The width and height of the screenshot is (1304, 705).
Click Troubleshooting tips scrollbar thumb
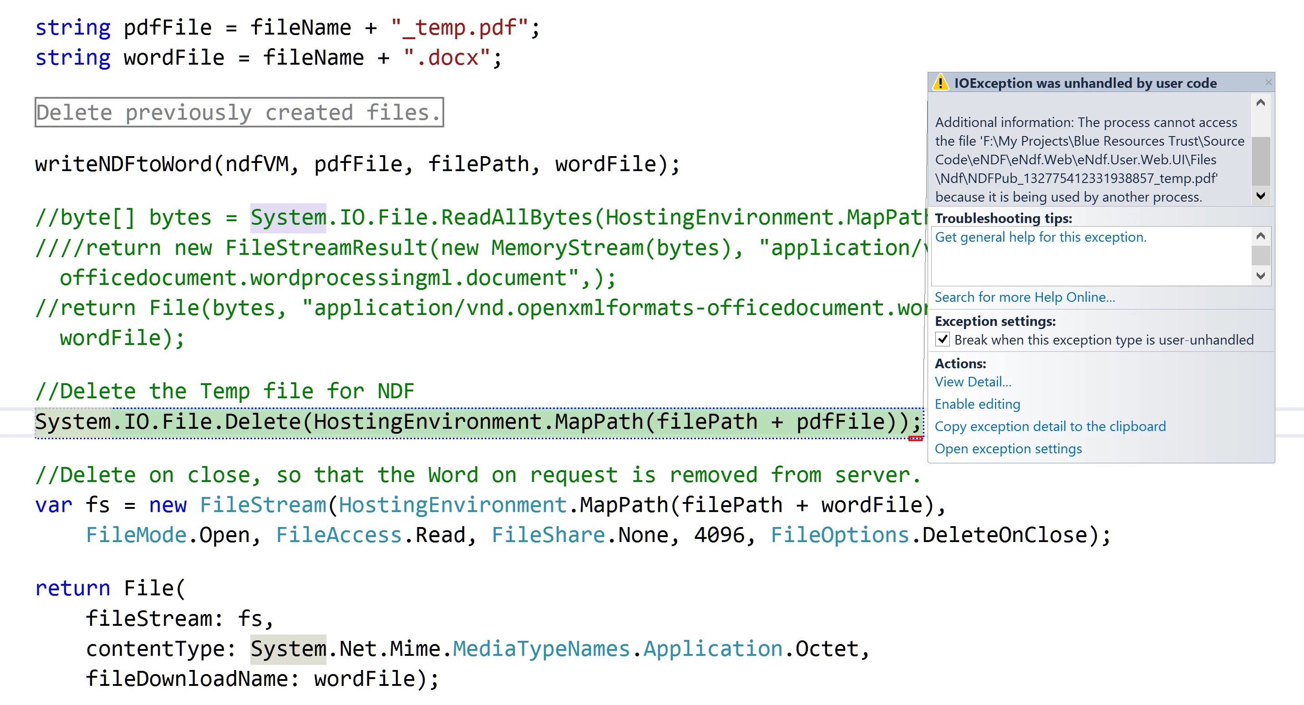1260,255
